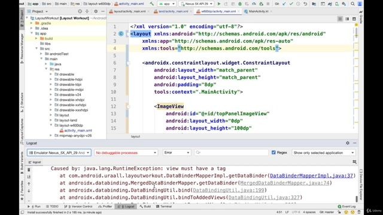The width and height of the screenshot is (383, 215).
Task: Open DataBindingUtil.java:199 link
Action: tap(229, 190)
